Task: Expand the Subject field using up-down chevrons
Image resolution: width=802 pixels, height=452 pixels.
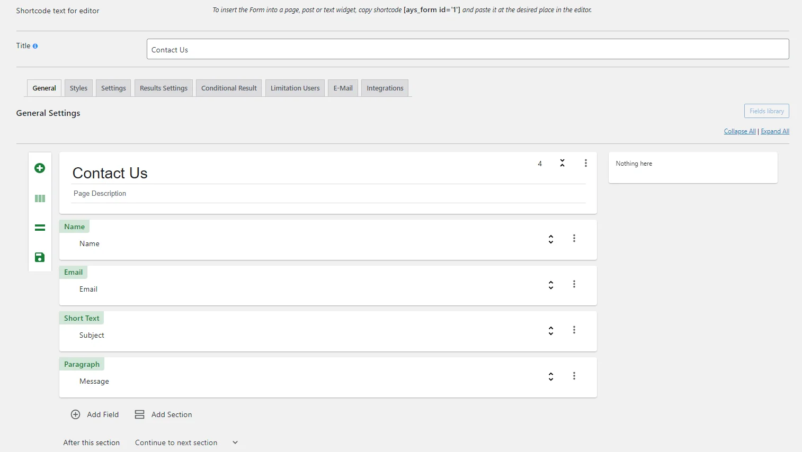Action: pos(551,331)
